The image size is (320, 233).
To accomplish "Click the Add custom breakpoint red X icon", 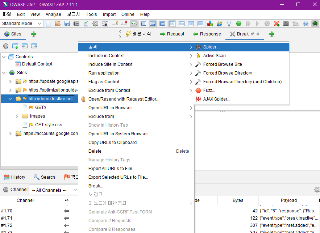I will [277, 24].
